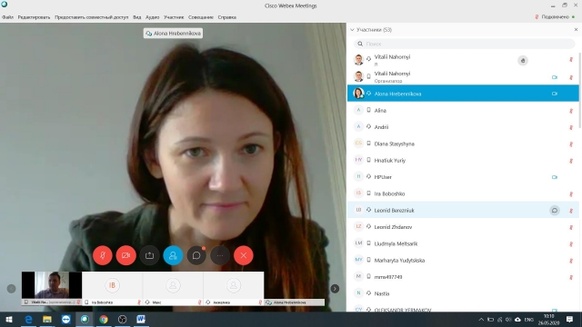582x327 pixels.
Task: Click camera icon in organizer Vitalii Nahornyi row
Action: click(x=554, y=77)
